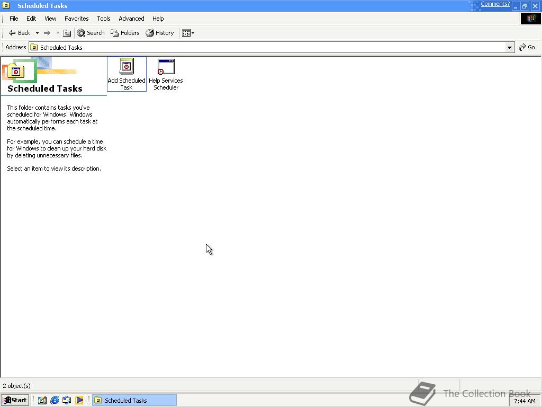Click the Go button

[527, 47]
